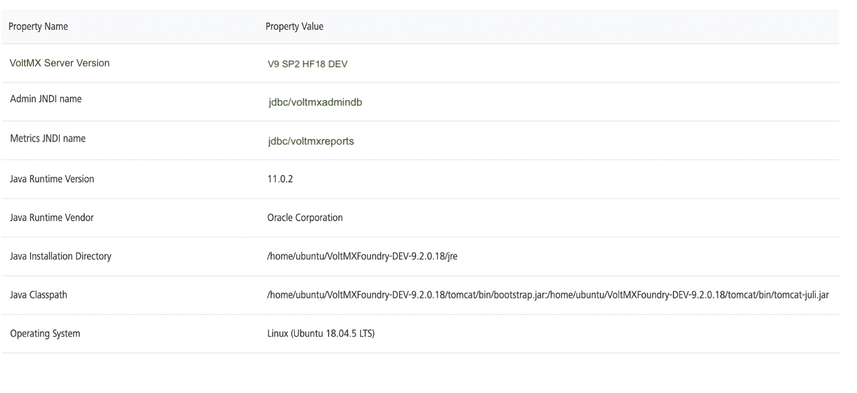Click the Oracle Corporation vendor value
The width and height of the screenshot is (857, 393).
coord(305,218)
